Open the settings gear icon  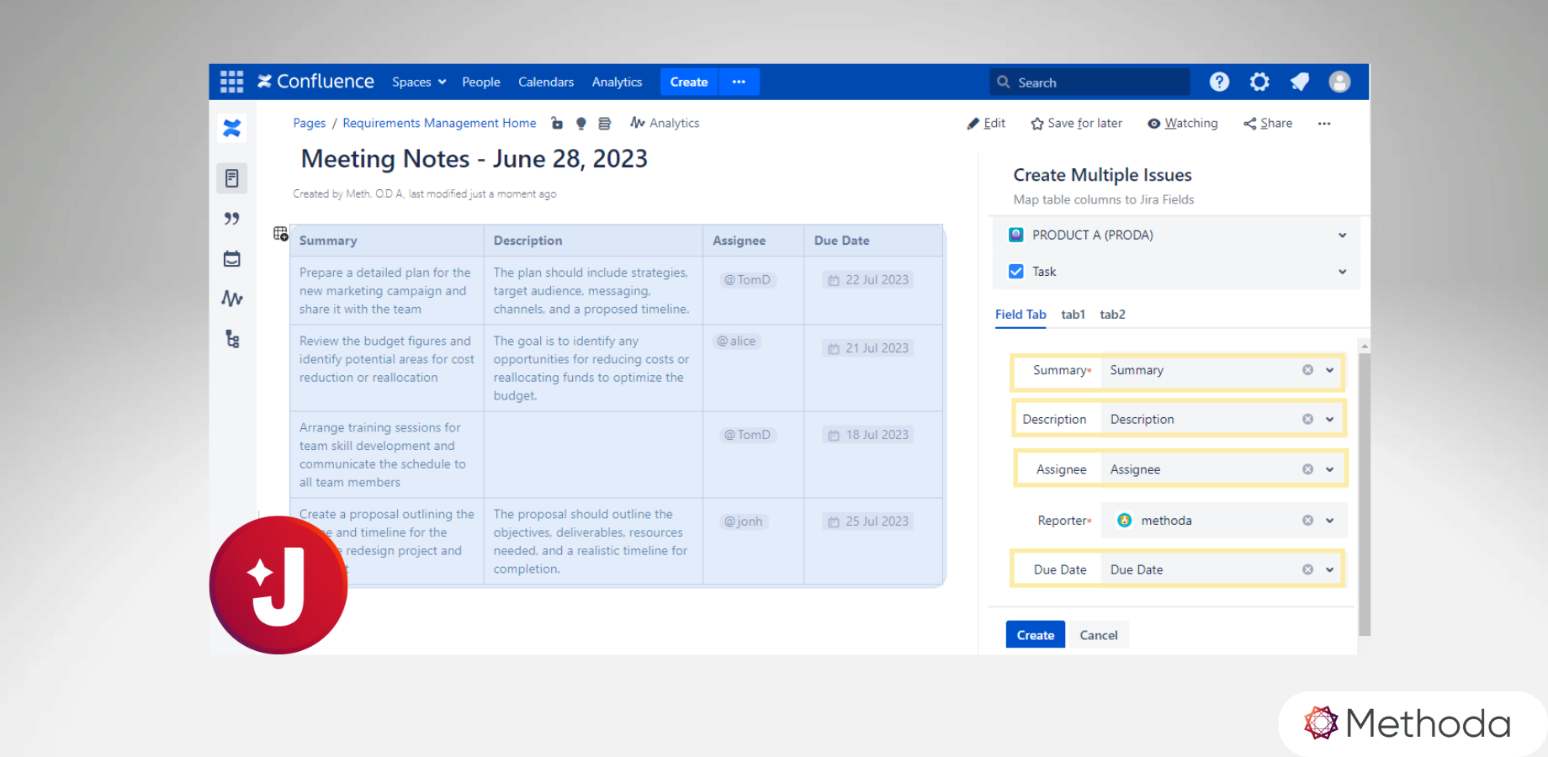click(1259, 82)
